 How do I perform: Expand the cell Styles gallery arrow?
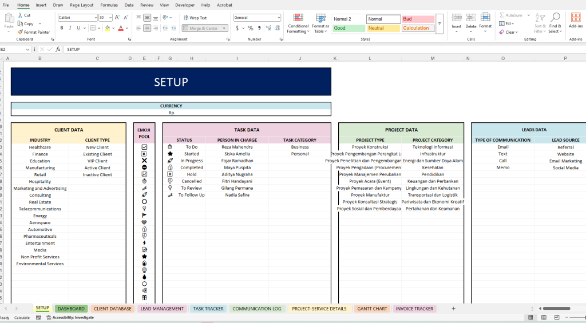click(439, 23)
